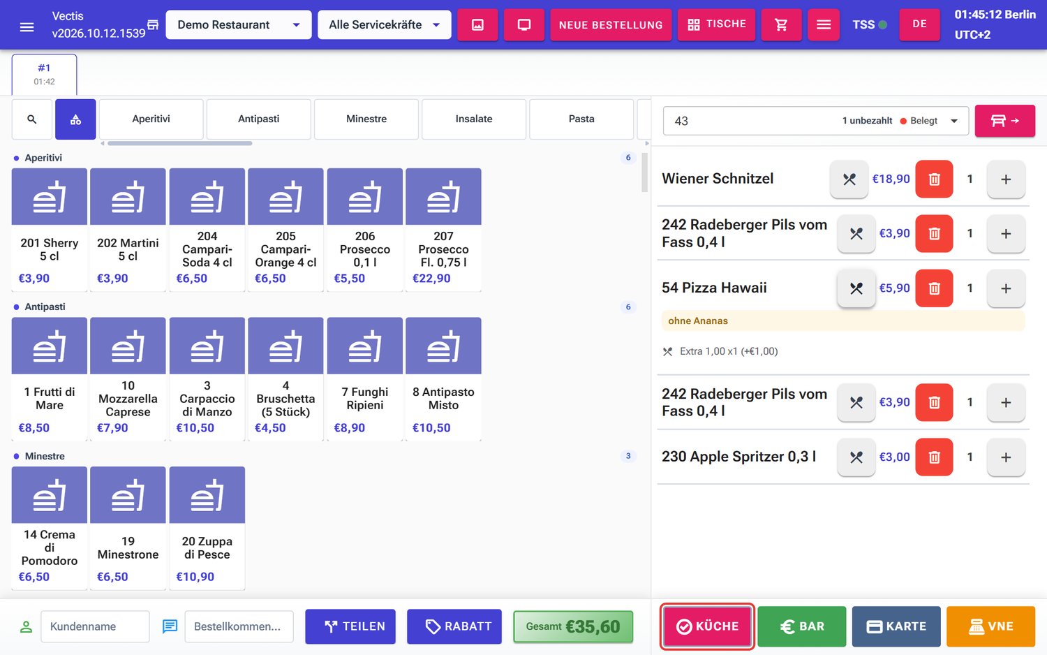
Task: Open the TISCHE tables view
Action: pyautogui.click(x=717, y=24)
